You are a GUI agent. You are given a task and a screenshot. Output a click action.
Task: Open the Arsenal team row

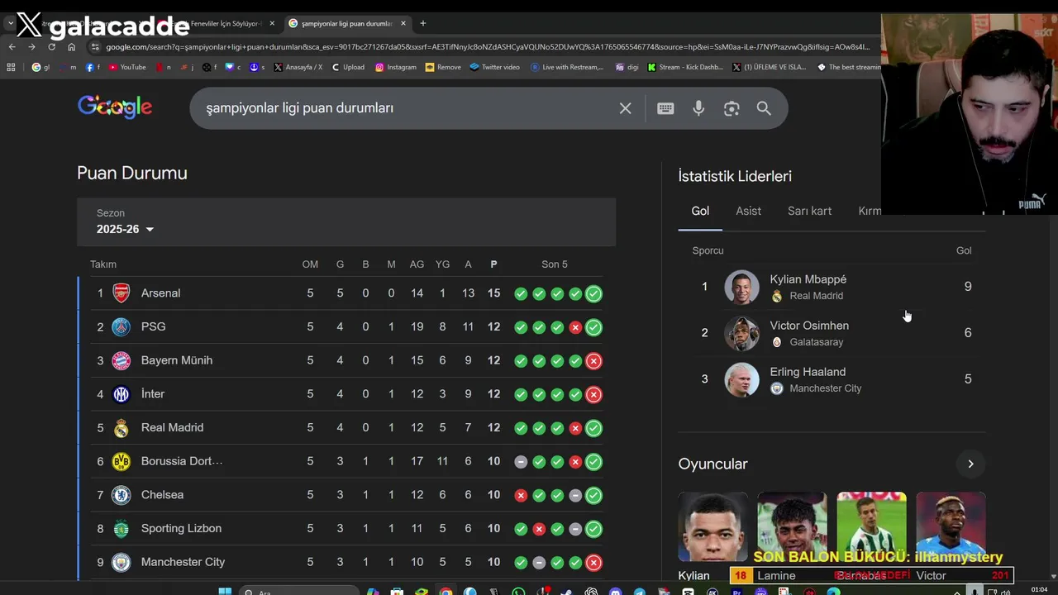coord(346,293)
